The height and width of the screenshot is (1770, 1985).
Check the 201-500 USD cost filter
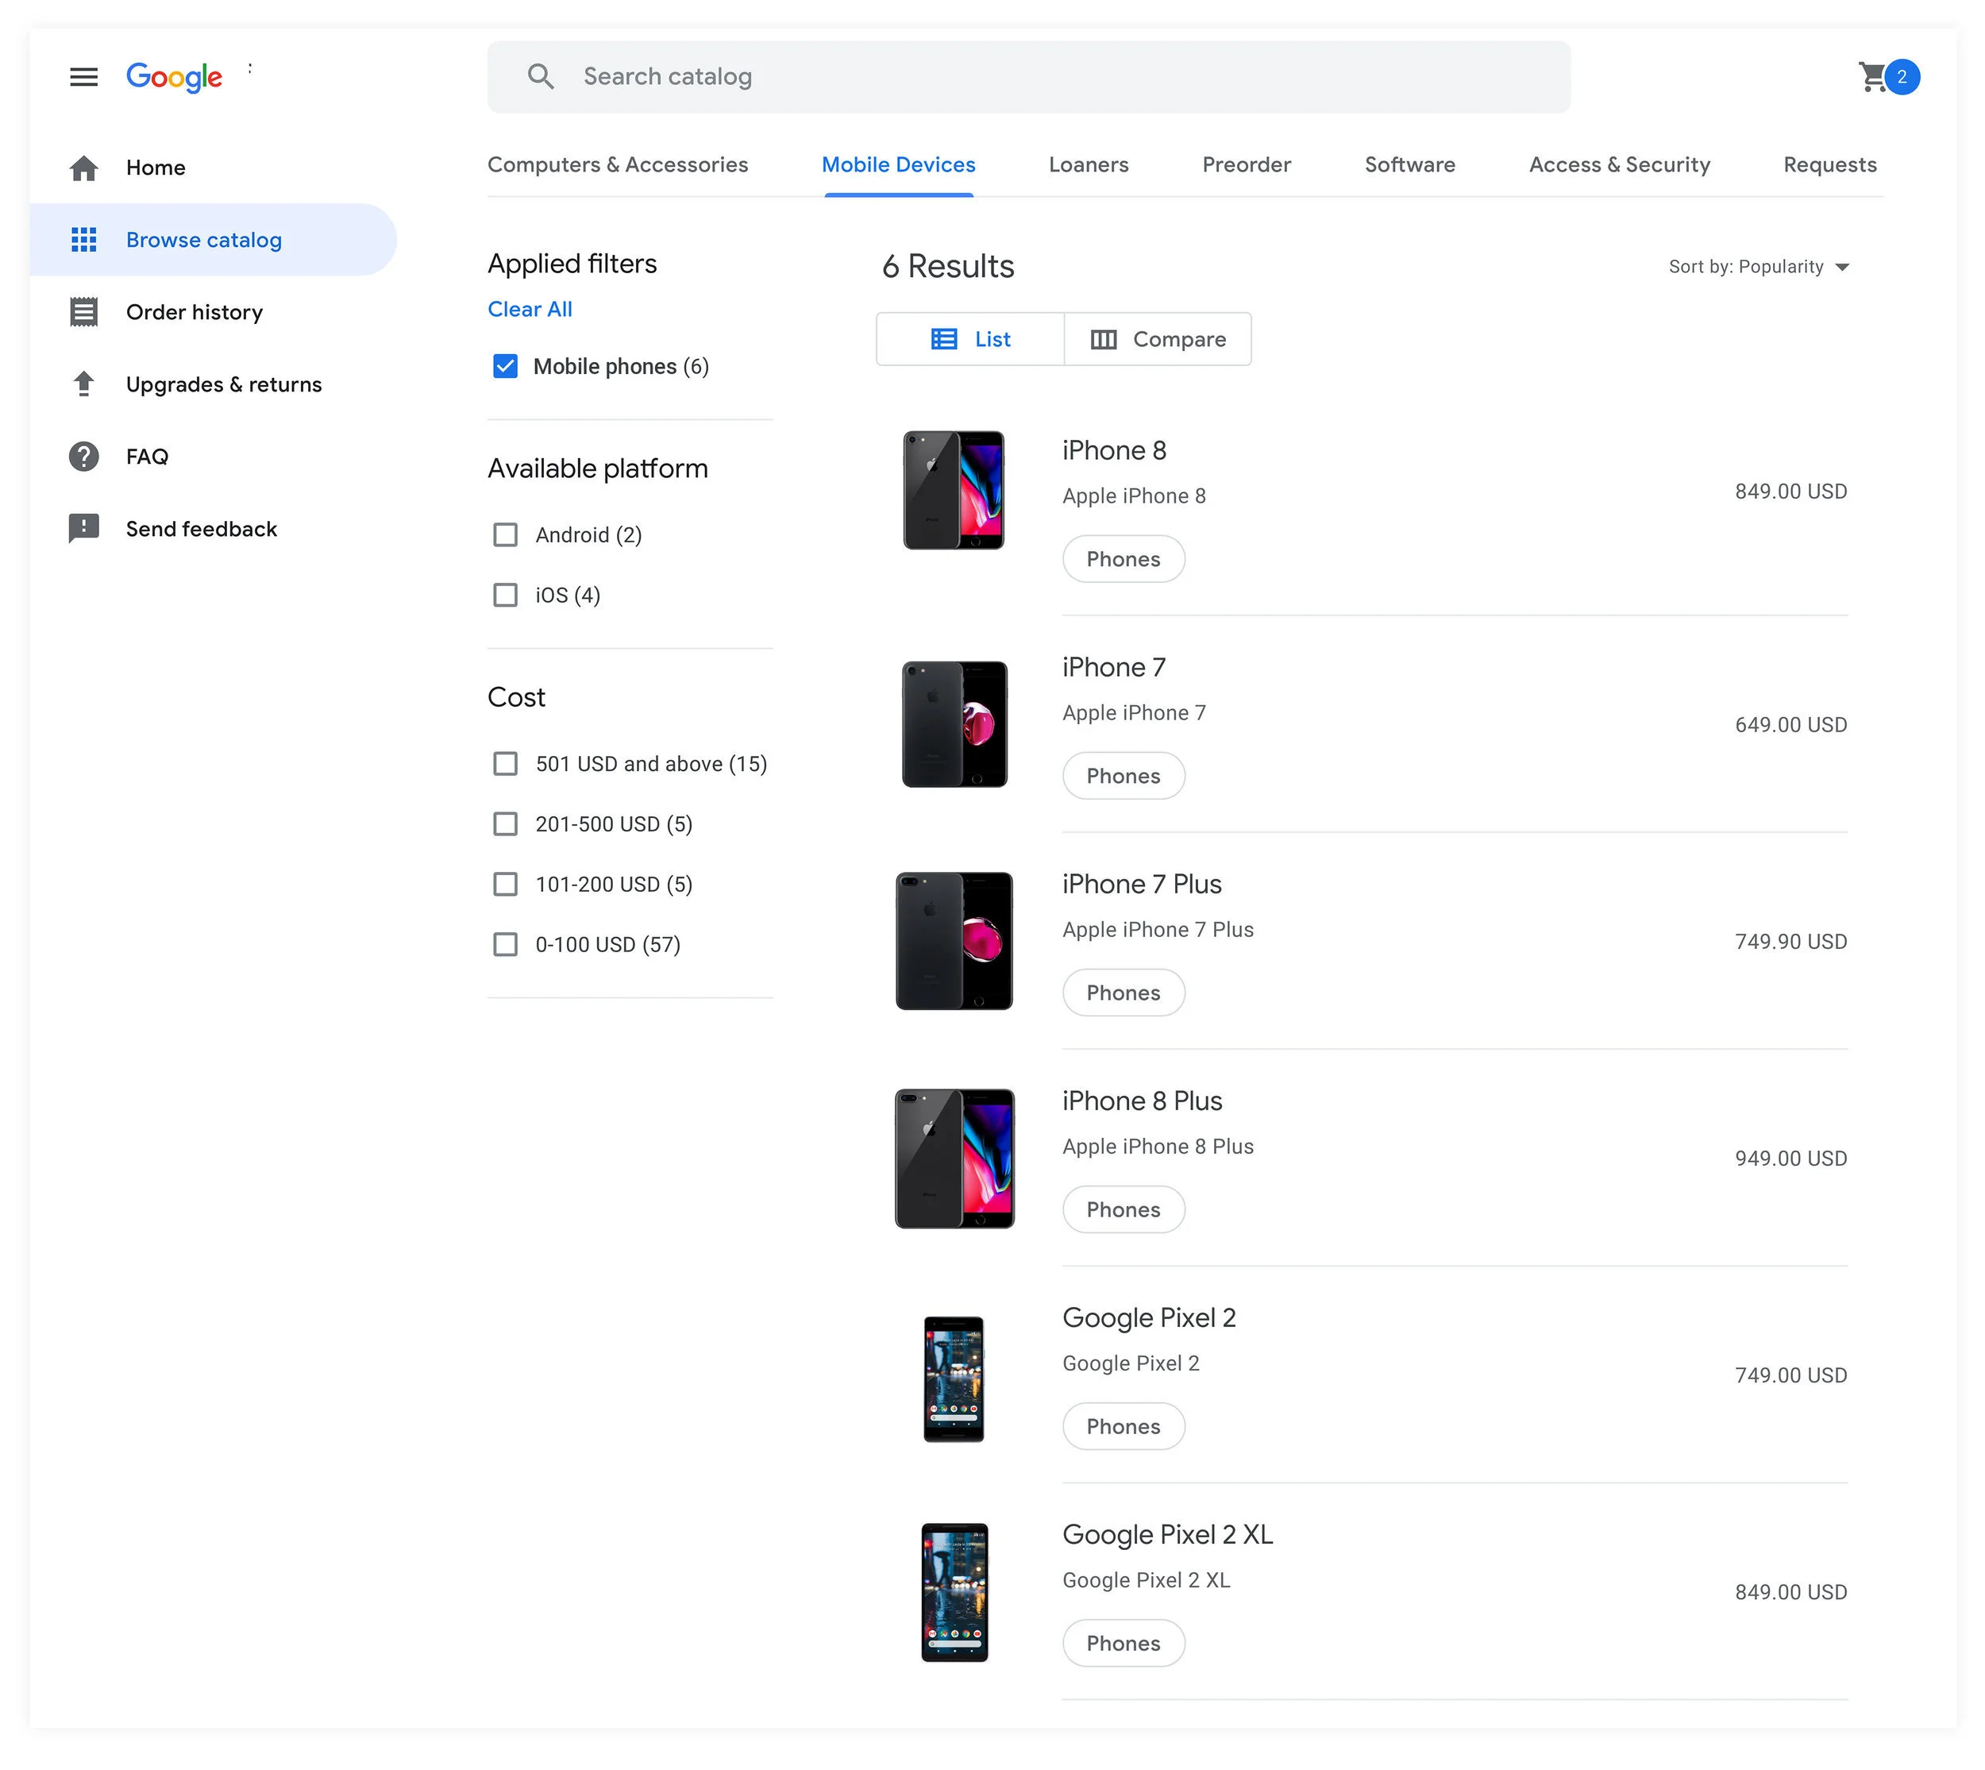(505, 825)
